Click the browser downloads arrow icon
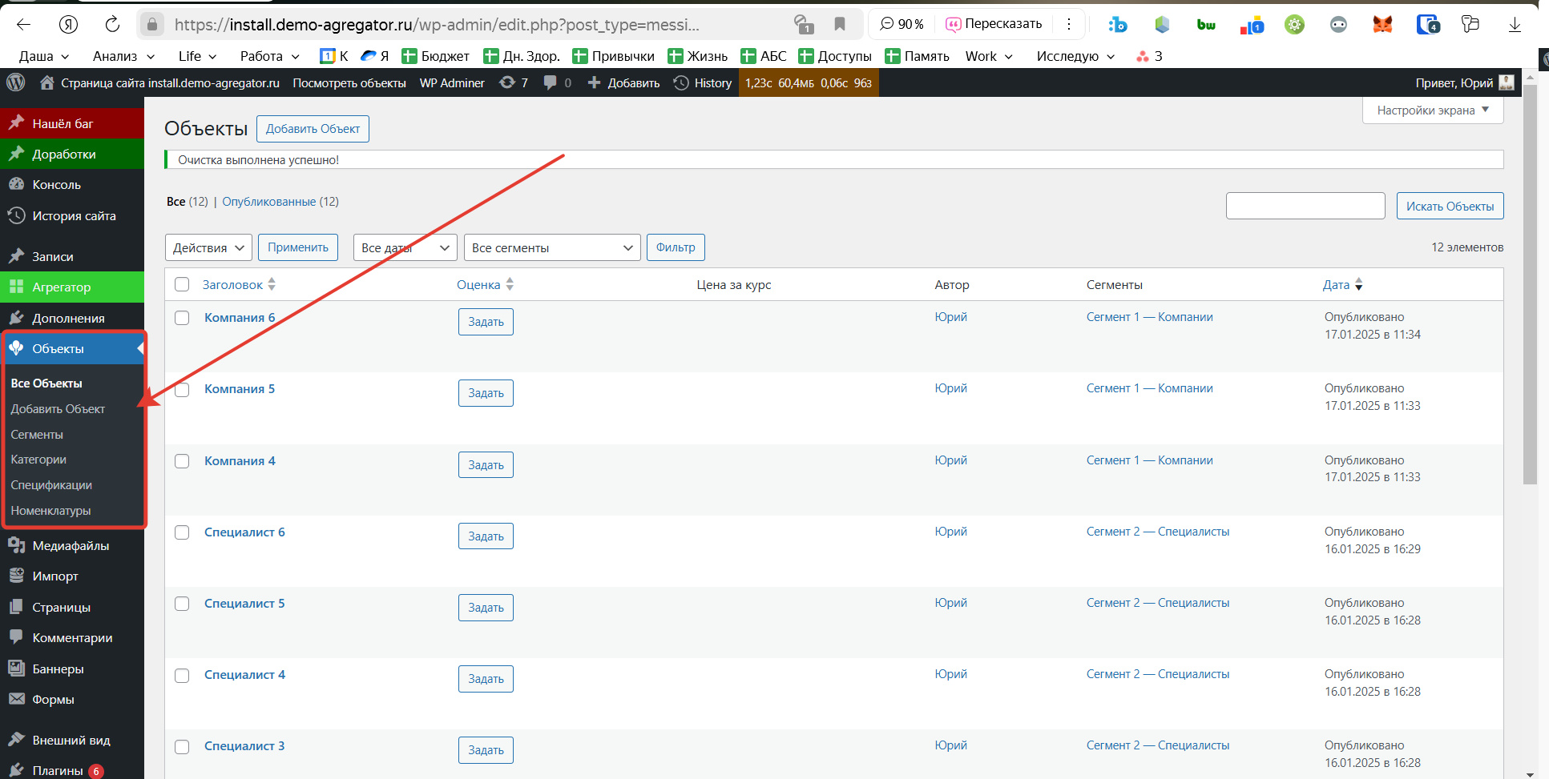This screenshot has width=1549, height=779. point(1514,24)
